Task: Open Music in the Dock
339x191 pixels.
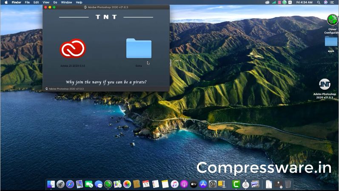Action: pyautogui.click(x=174, y=184)
